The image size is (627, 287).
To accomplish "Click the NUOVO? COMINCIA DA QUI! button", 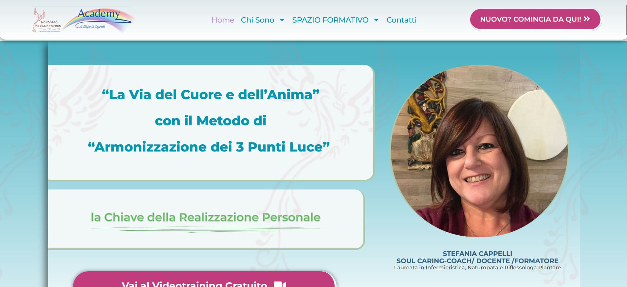I will pos(535,19).
